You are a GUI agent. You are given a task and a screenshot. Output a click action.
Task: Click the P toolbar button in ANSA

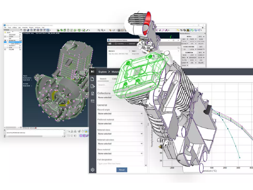[x=35, y=30]
